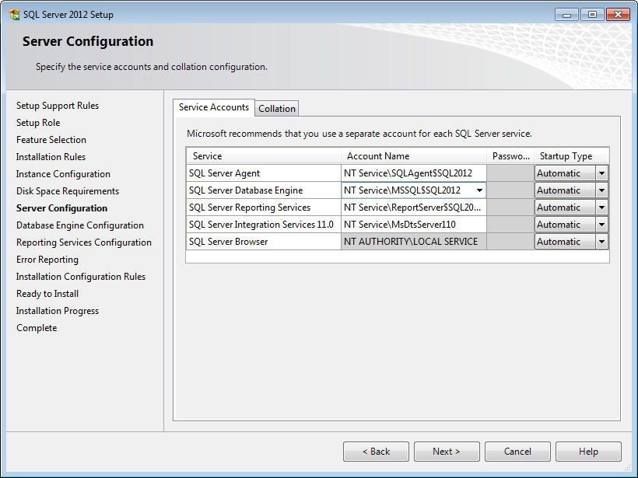Image resolution: width=638 pixels, height=478 pixels.
Task: Open the Collation tab
Action: 277,109
